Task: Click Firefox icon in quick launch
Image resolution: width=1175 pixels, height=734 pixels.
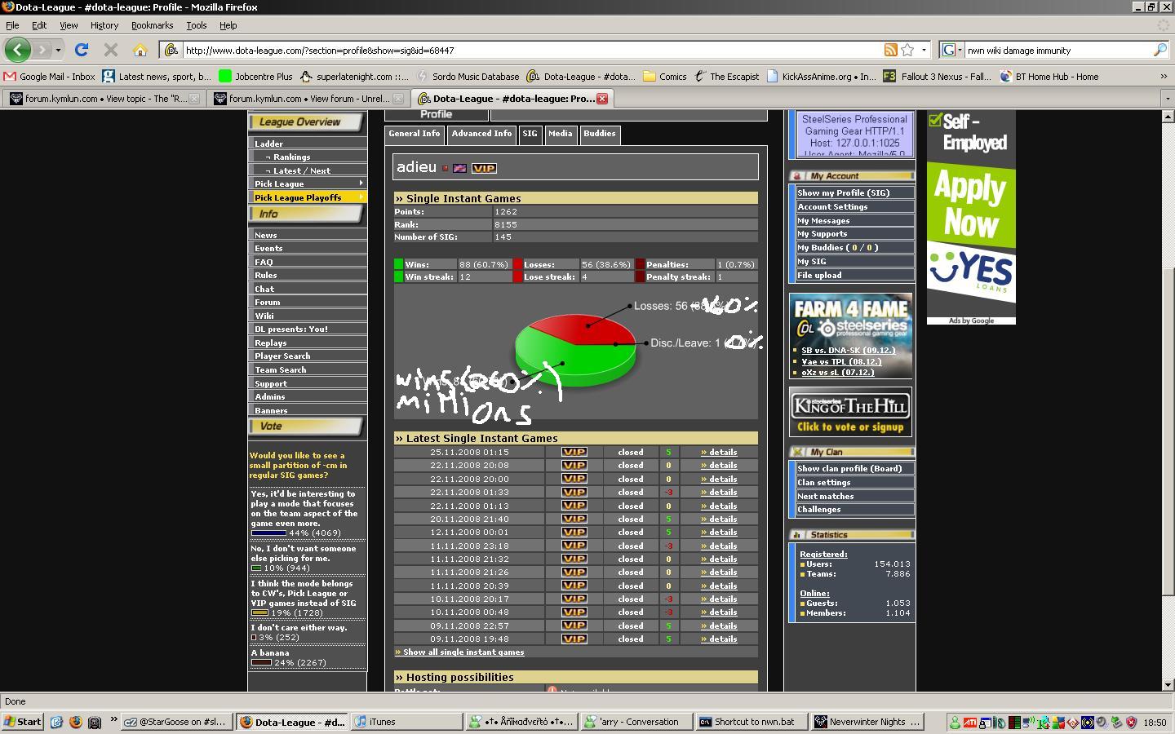Action: coord(75,722)
